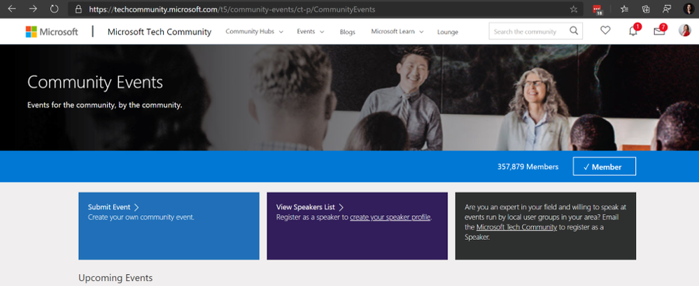Click the View Speakers List chevron arrow
699x286 pixels.
pyautogui.click(x=341, y=207)
